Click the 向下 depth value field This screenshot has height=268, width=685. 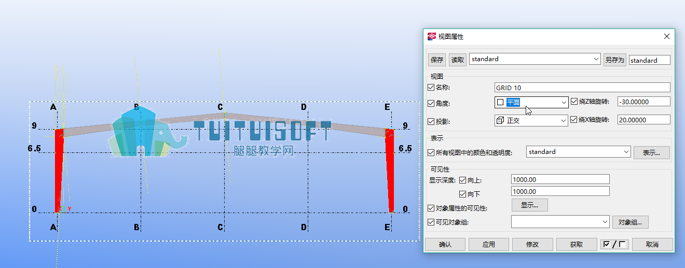pos(560,191)
